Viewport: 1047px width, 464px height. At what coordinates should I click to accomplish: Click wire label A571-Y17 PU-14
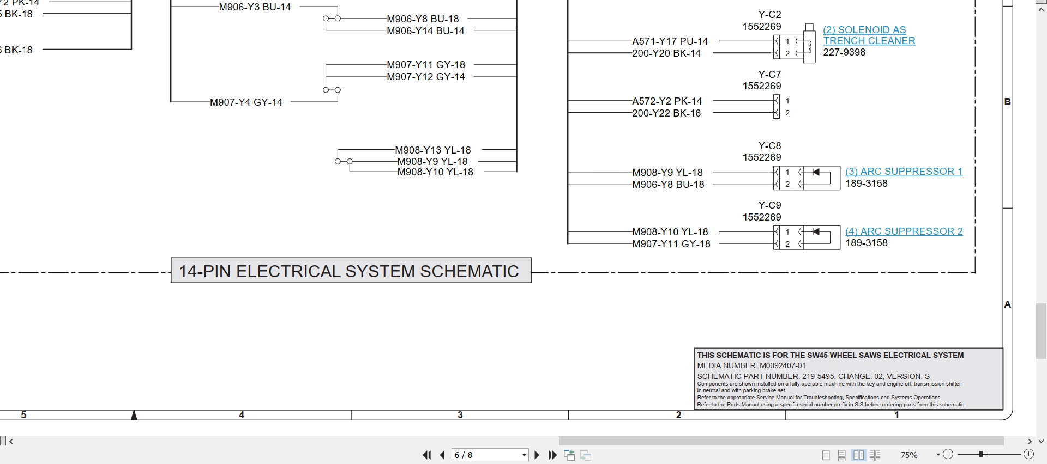click(670, 41)
